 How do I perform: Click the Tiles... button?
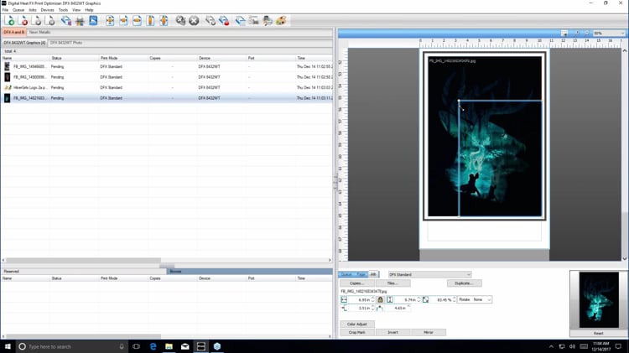tap(392, 283)
